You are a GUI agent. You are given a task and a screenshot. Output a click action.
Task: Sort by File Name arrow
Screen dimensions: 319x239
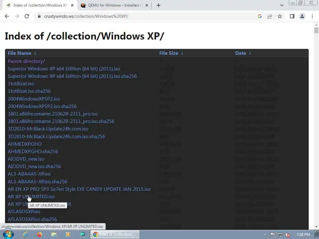click(x=35, y=53)
